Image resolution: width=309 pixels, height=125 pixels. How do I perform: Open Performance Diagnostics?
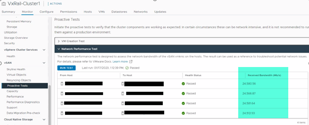coord(23,102)
